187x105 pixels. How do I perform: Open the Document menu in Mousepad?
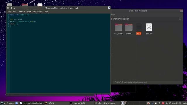38,12
